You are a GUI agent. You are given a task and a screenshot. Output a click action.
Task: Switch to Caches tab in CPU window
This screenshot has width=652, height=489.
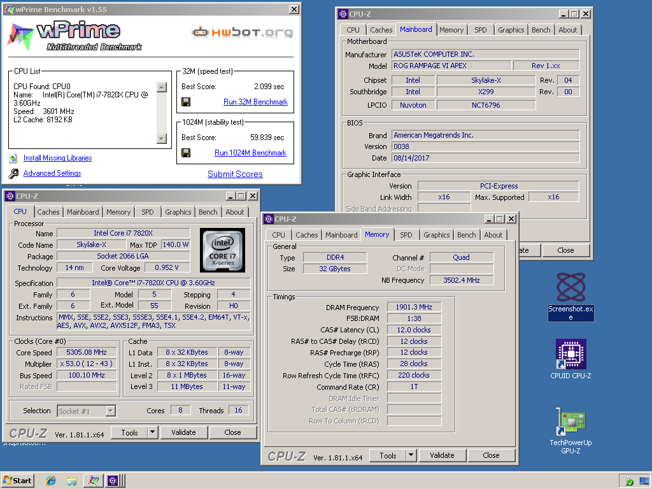tap(48, 212)
